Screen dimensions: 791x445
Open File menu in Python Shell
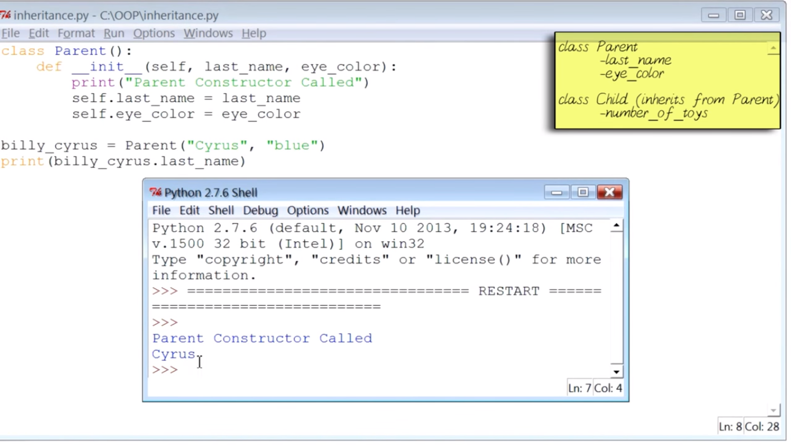[161, 210]
